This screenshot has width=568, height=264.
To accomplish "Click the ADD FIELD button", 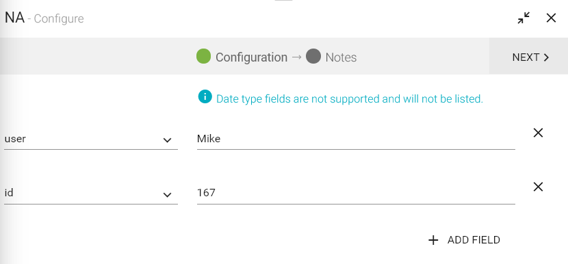I will point(464,240).
